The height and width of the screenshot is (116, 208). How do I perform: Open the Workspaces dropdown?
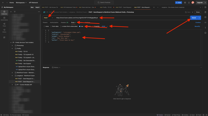coord(21,2)
